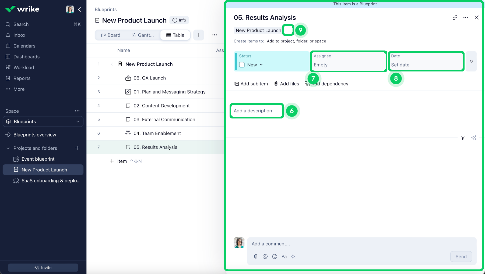Collapse the left sidebar arrow
This screenshot has height=274, width=485.
80,9
